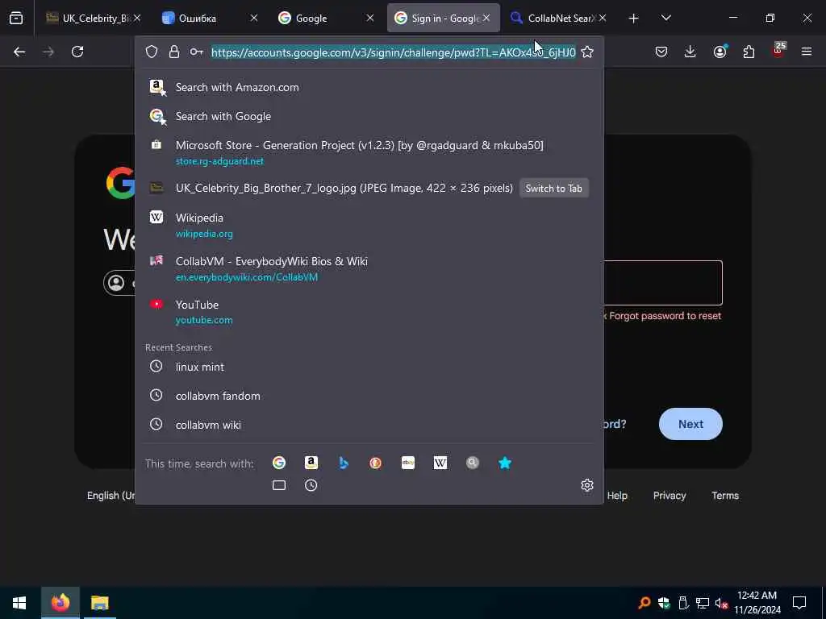Select recent search collabvm wiki
Screen dimensions: 826x619
(369, 425)
